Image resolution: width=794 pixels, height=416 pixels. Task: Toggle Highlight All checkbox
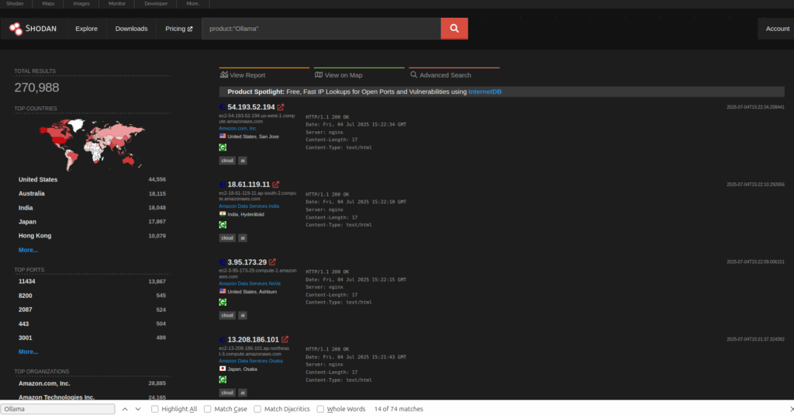[155, 409]
